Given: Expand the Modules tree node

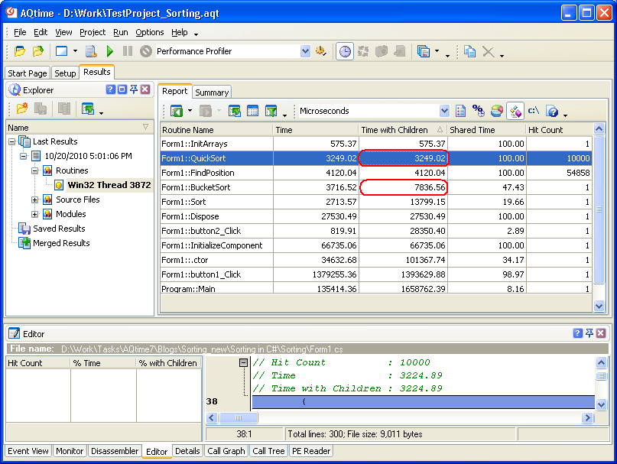Looking at the screenshot, I should point(35,215).
